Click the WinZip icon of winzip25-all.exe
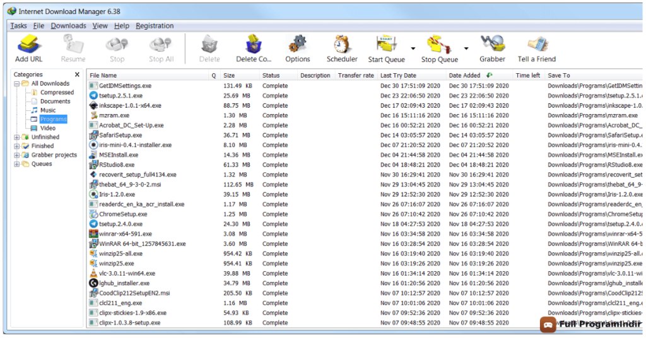The width and height of the screenshot is (646, 338). tap(93, 253)
